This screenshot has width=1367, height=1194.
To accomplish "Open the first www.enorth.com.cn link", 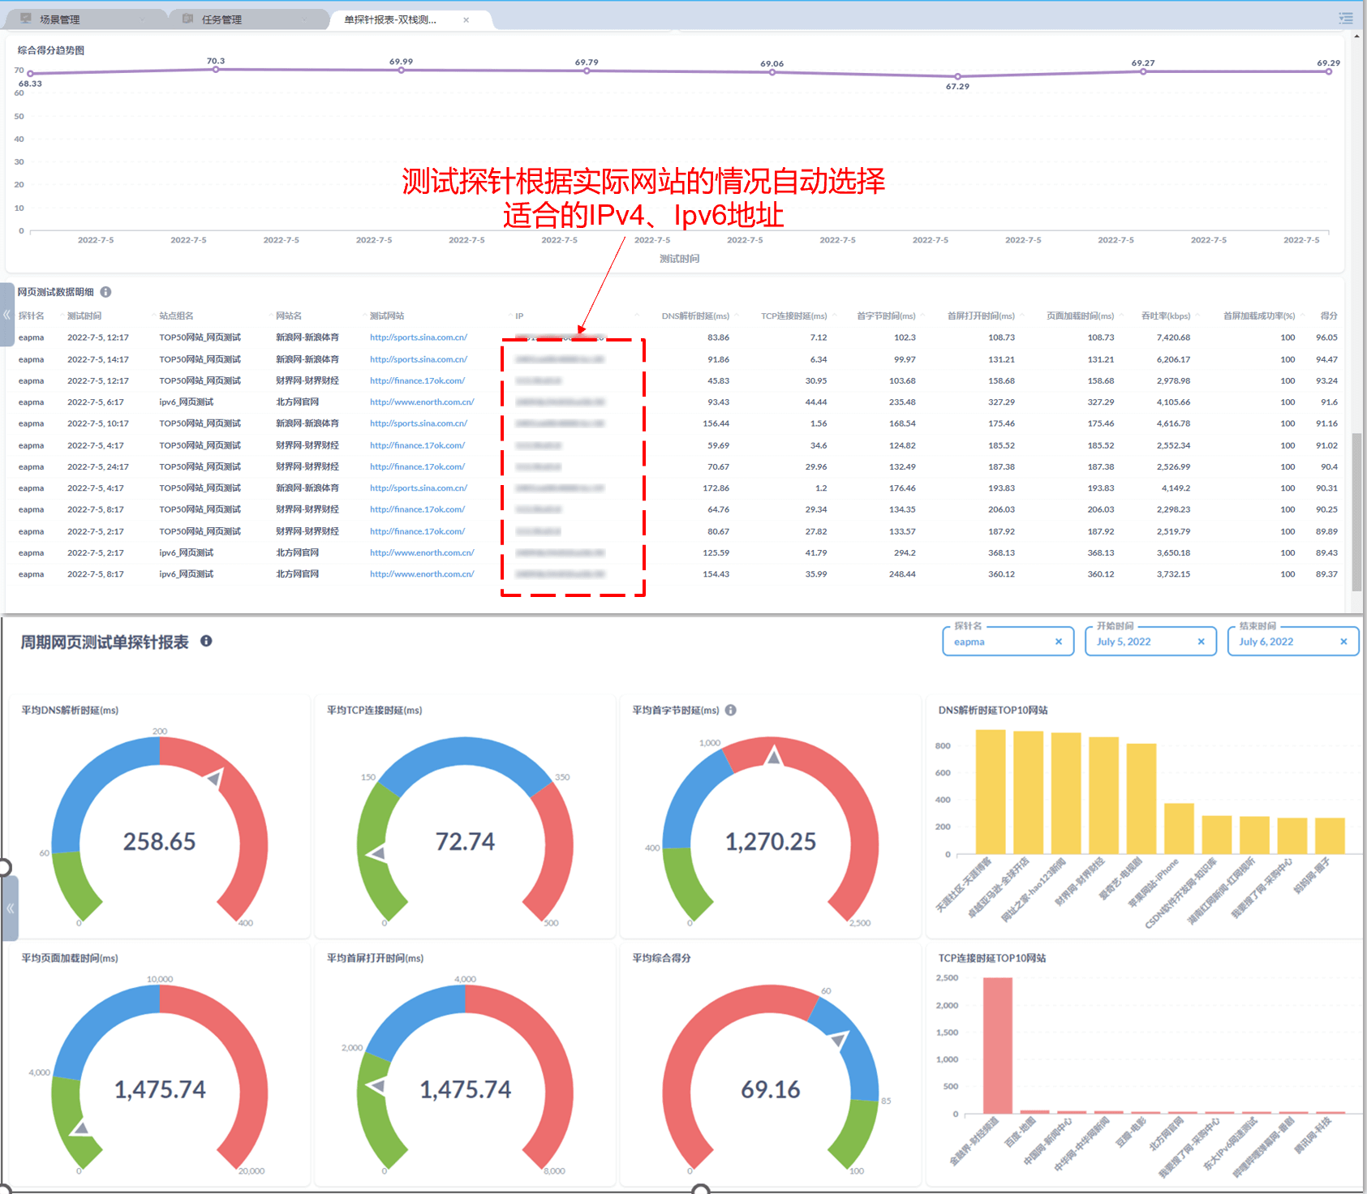I will 422,402.
